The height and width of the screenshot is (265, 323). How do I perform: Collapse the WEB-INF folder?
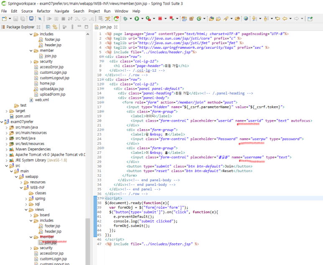21,188
